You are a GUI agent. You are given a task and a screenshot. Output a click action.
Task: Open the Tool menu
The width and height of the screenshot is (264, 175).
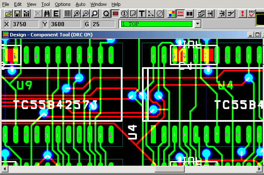[46, 4]
